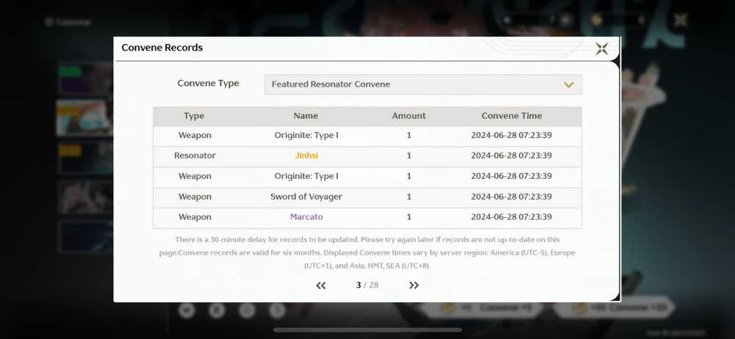Select the first Originite: Type I row
Screen dimensions: 735x339
pos(367,135)
